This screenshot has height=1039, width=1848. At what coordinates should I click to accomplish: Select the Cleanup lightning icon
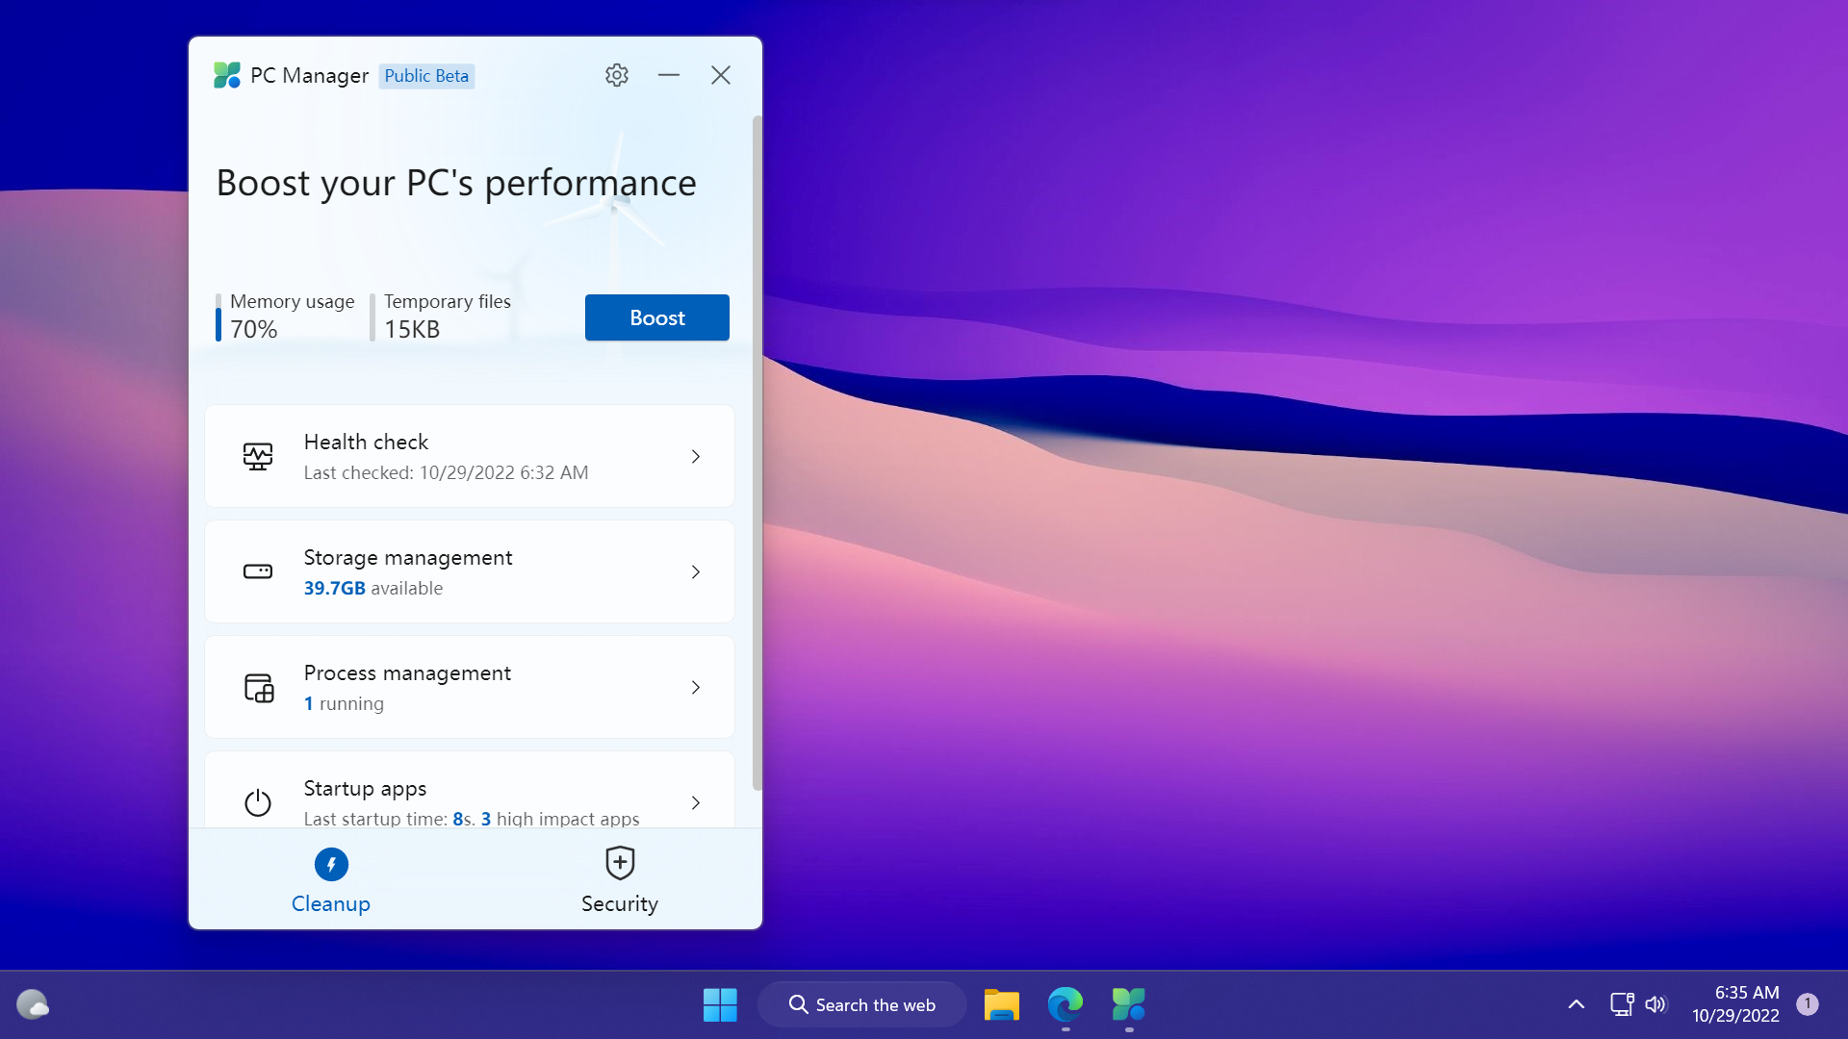[330, 863]
